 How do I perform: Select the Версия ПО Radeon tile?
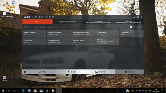point(34,33)
